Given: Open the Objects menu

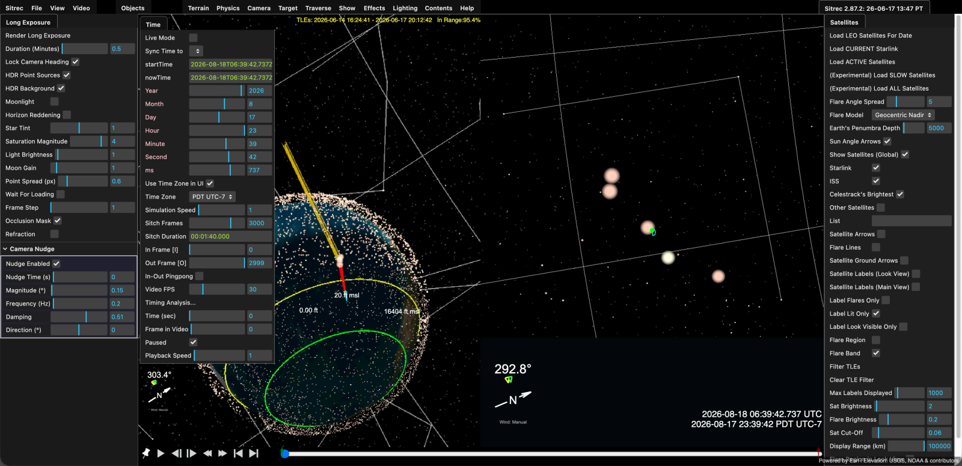Looking at the screenshot, I should click(x=133, y=8).
